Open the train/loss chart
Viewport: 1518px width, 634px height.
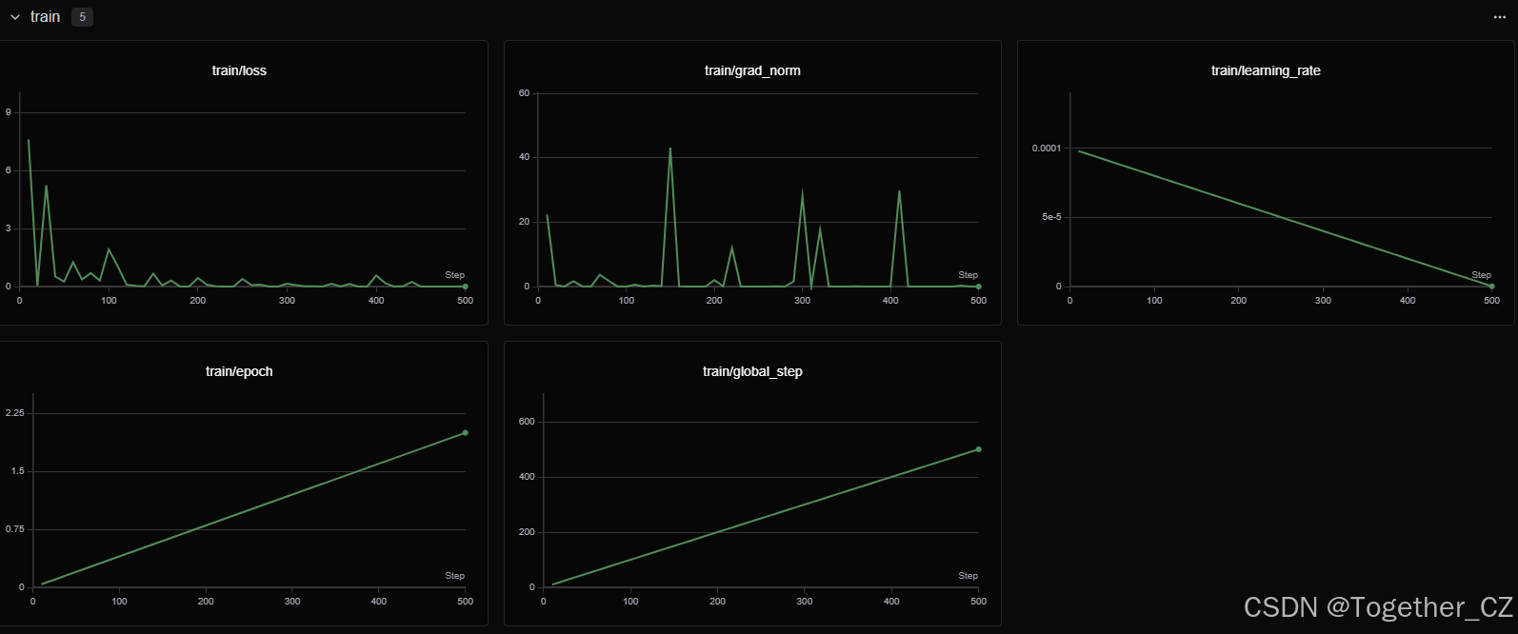point(242,183)
